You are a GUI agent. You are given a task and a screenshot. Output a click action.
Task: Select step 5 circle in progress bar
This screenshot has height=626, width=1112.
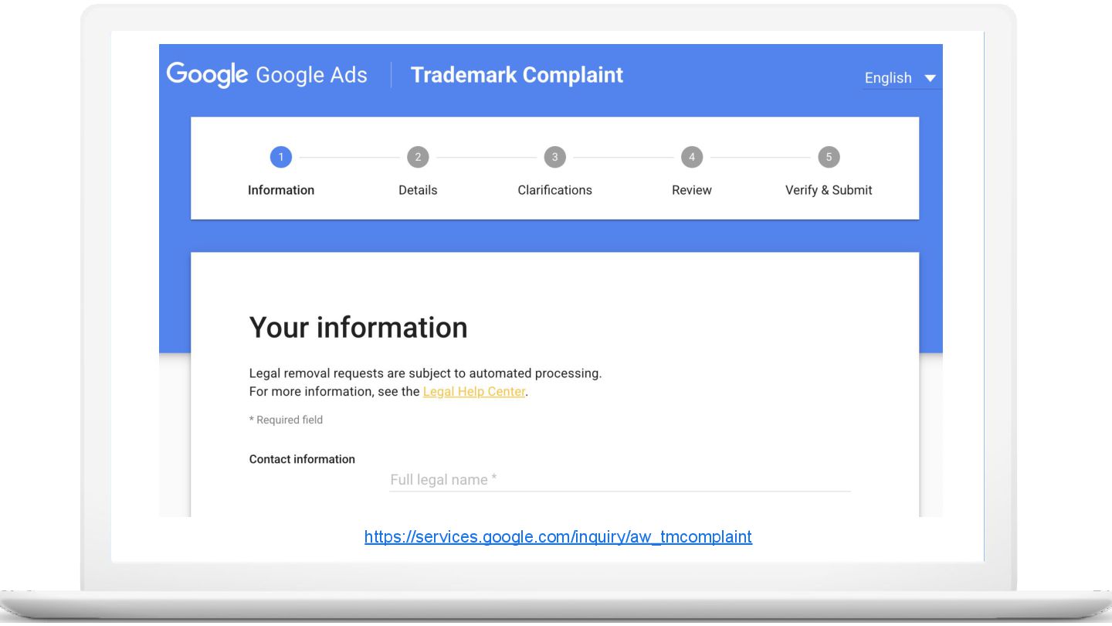pyautogui.click(x=829, y=157)
